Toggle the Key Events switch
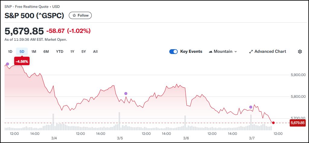309x143 pixels. tap(174, 52)
